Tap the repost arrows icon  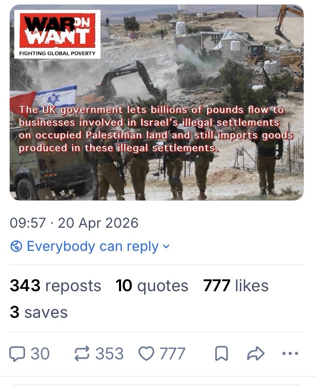82,354
